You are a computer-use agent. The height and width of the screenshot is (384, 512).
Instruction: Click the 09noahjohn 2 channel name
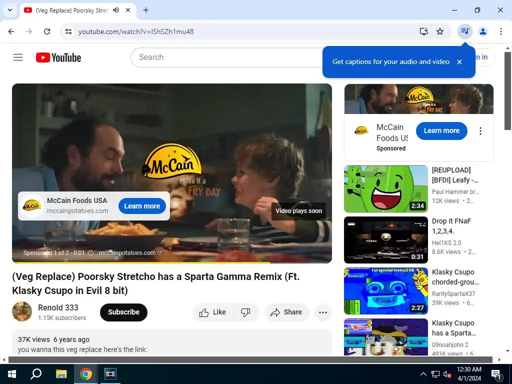click(x=450, y=345)
